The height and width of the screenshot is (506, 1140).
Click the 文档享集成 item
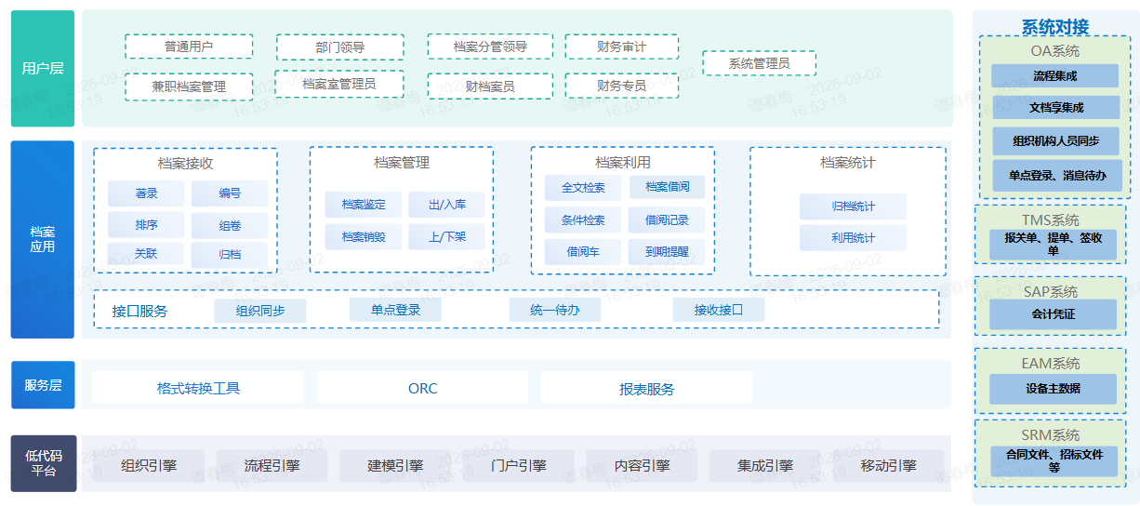pos(1056,108)
